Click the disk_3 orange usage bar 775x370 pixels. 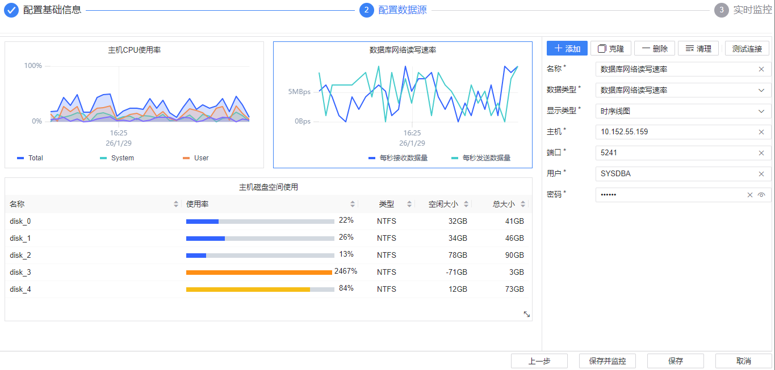pyautogui.click(x=259, y=273)
